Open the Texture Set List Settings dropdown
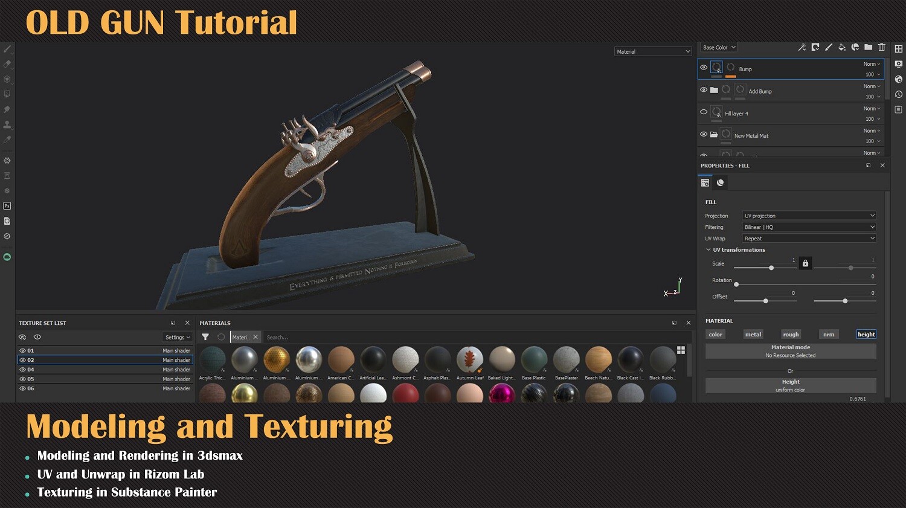Viewport: 906px width, 508px height. pyautogui.click(x=178, y=337)
